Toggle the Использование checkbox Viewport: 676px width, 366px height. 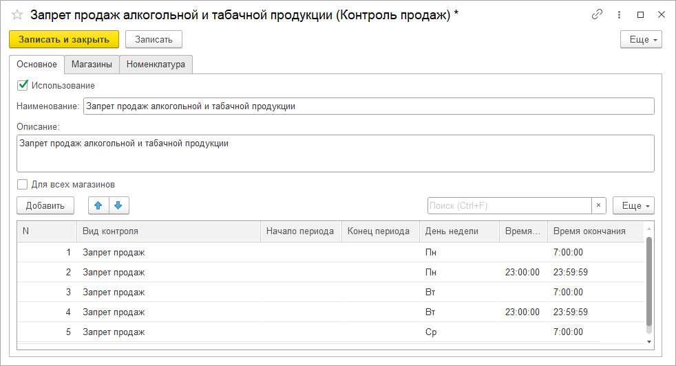click(23, 86)
